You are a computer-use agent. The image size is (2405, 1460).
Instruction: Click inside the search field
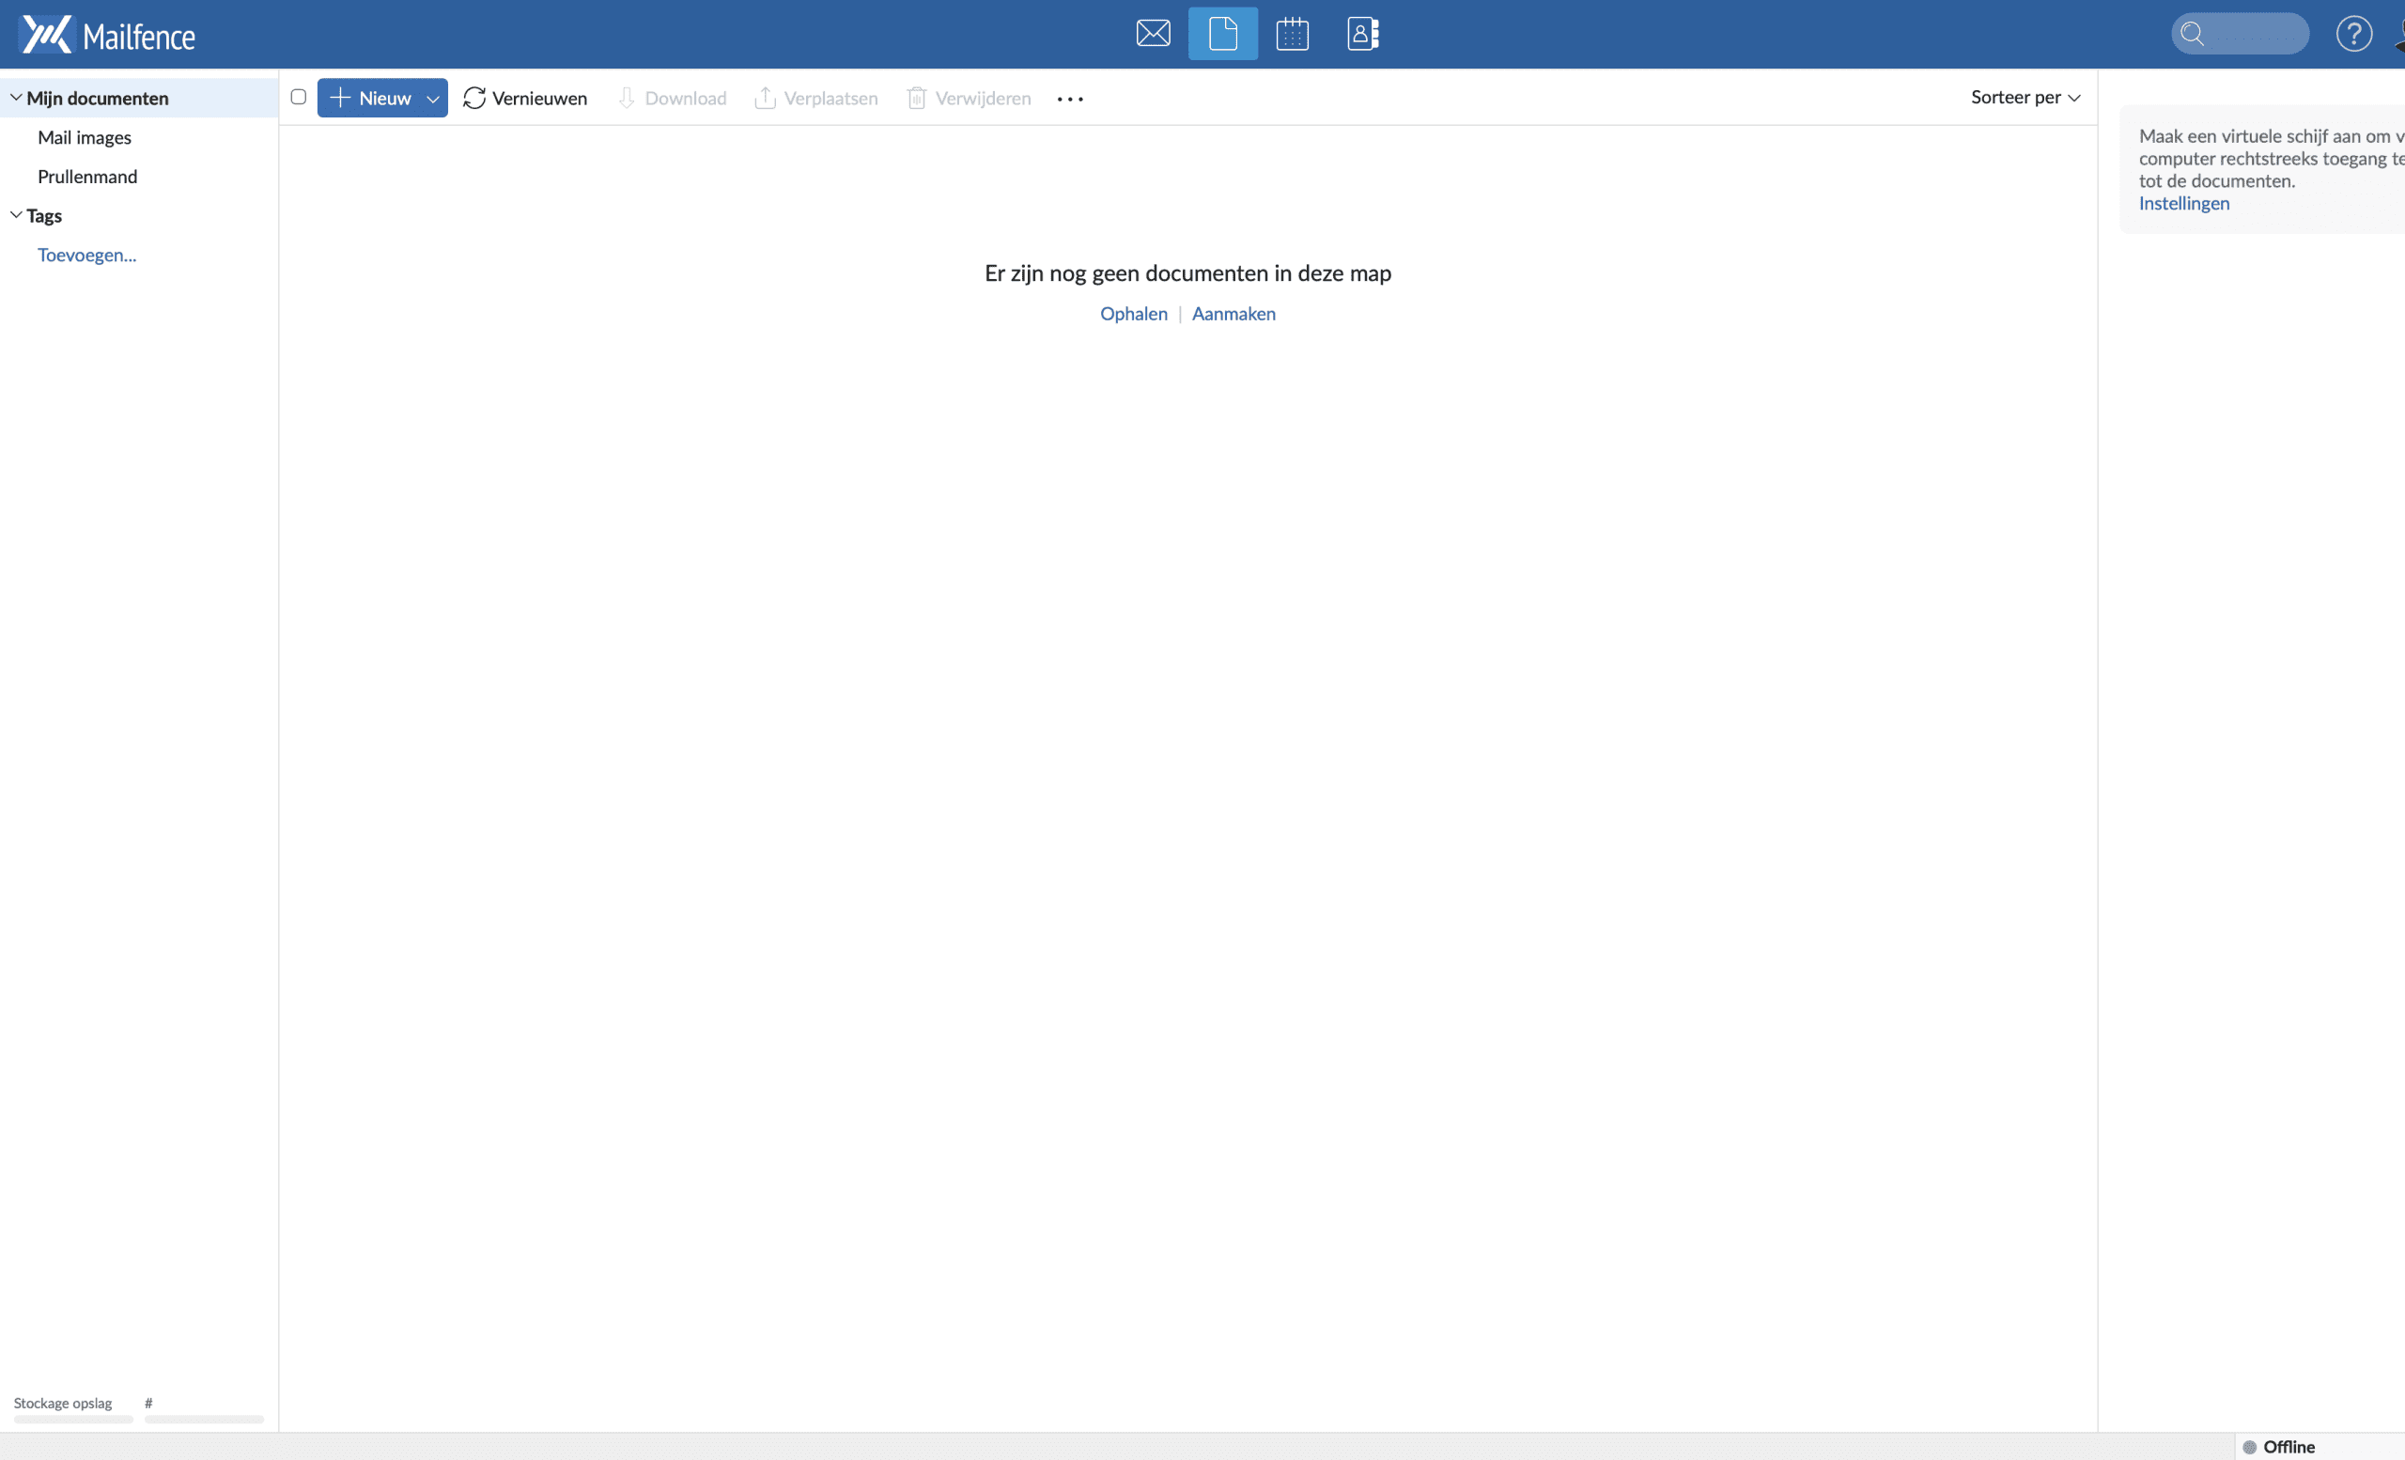2239,33
